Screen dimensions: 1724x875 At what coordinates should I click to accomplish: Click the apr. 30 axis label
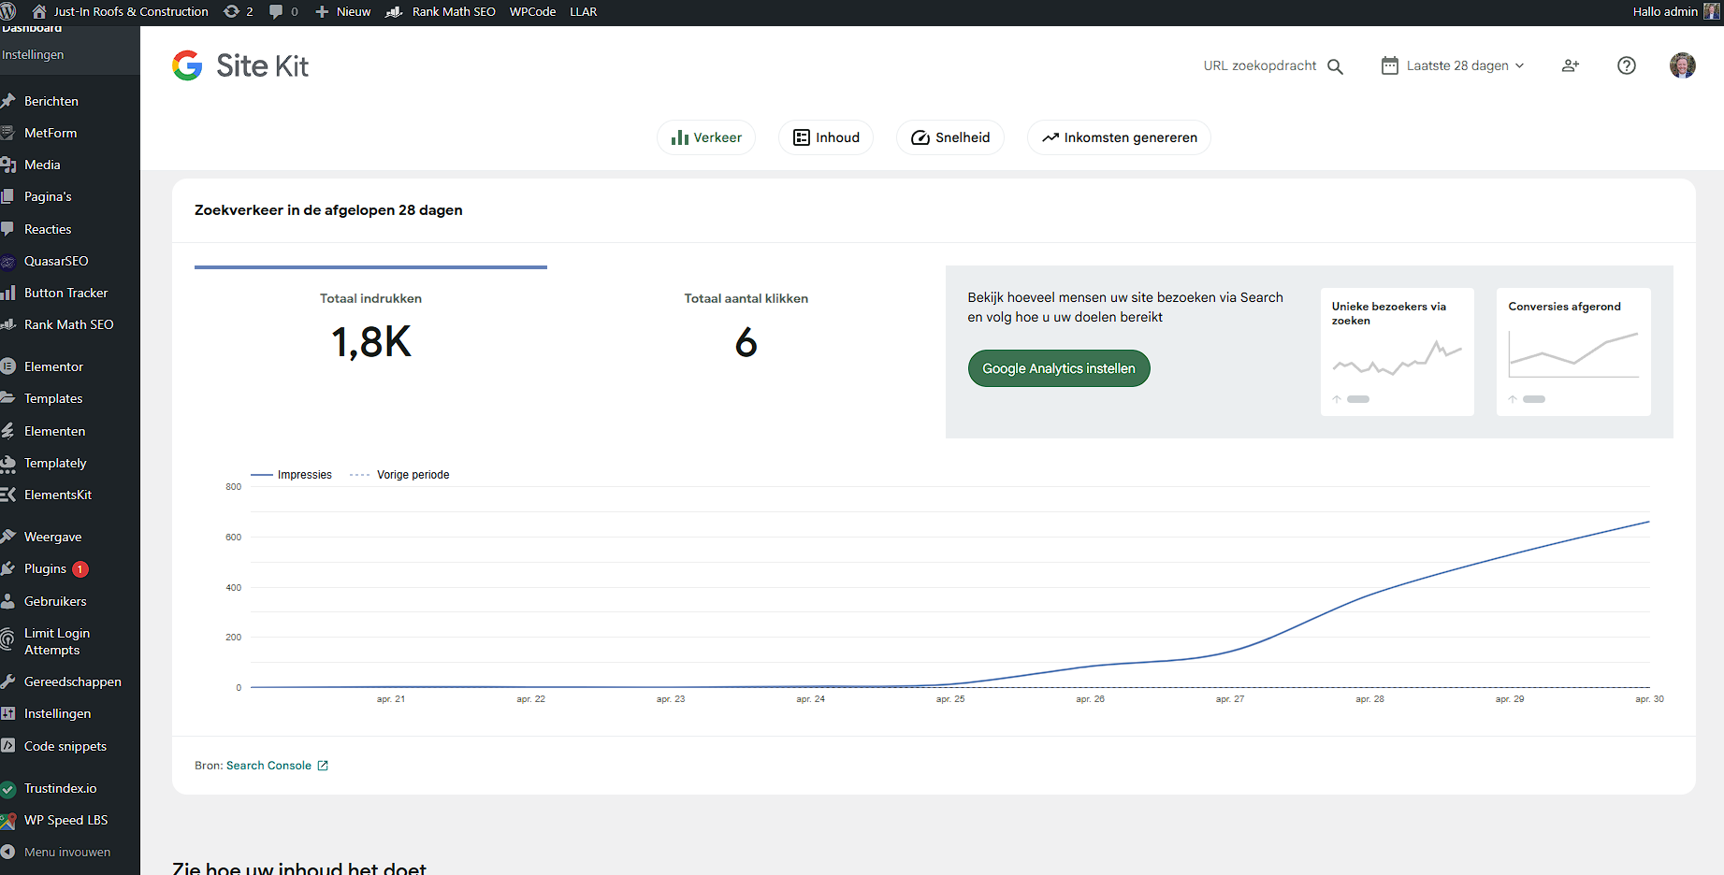[x=1649, y=699]
